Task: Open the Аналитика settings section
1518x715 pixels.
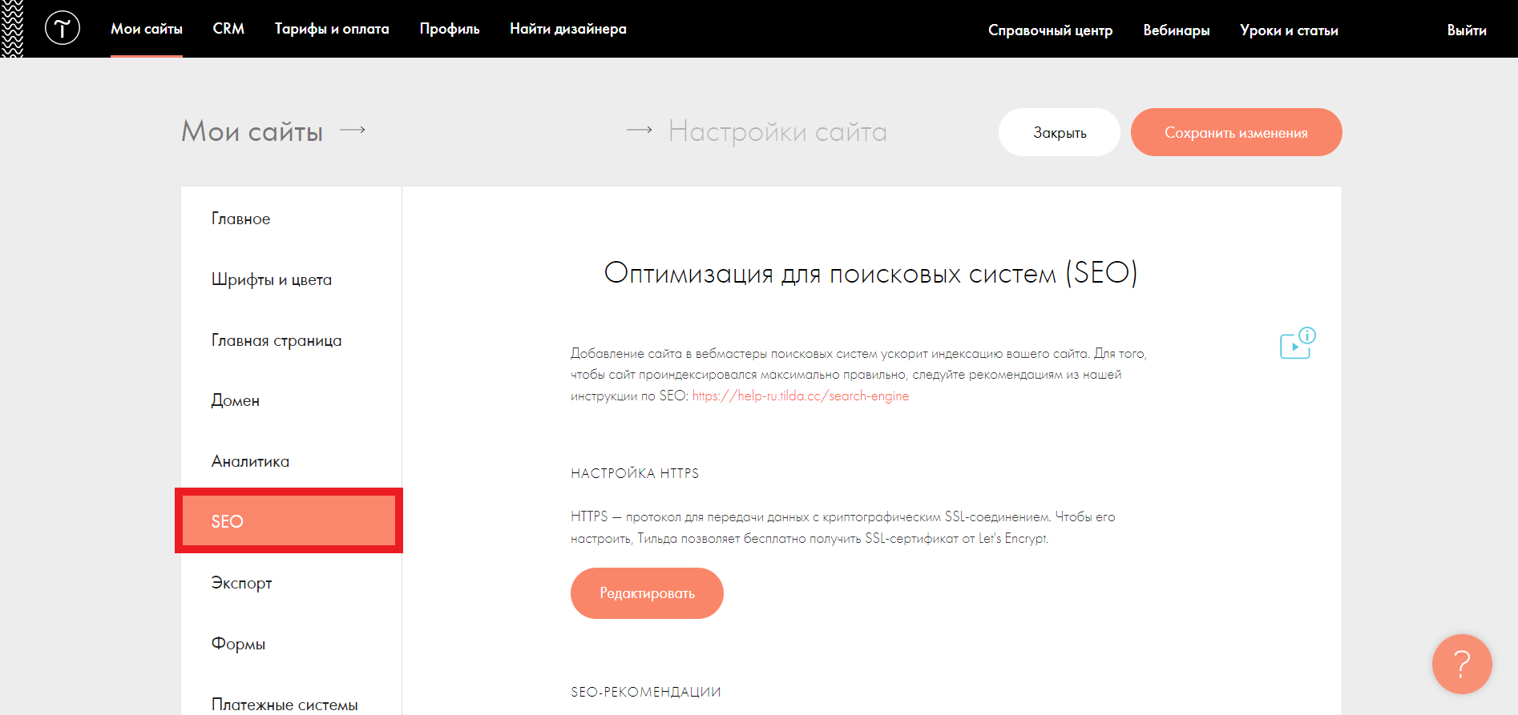Action: pos(250,461)
